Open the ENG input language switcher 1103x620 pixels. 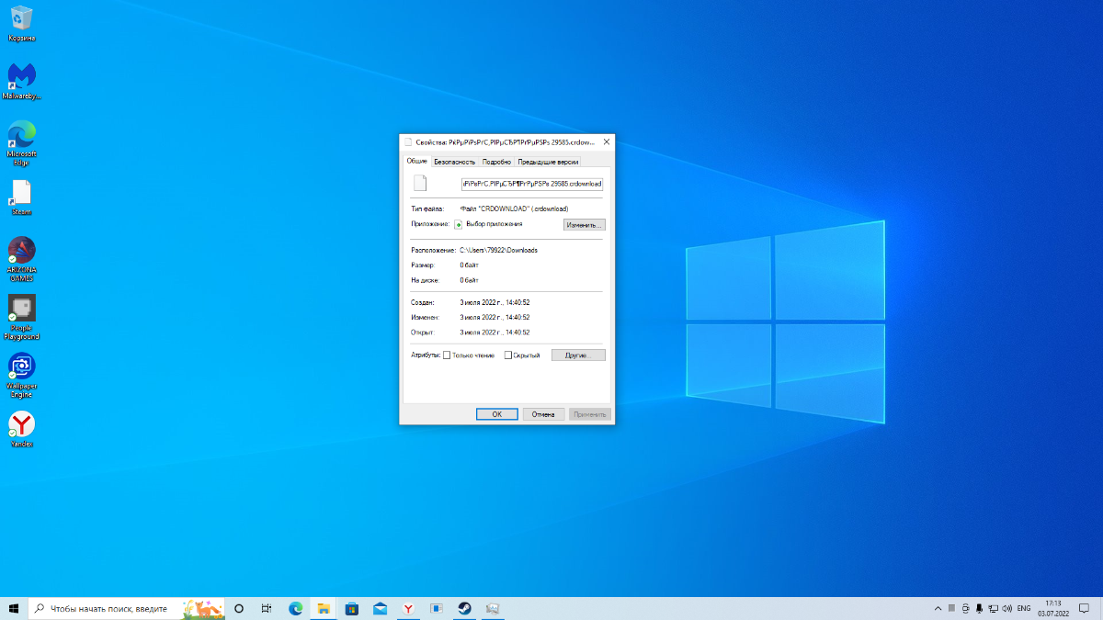click(1023, 608)
